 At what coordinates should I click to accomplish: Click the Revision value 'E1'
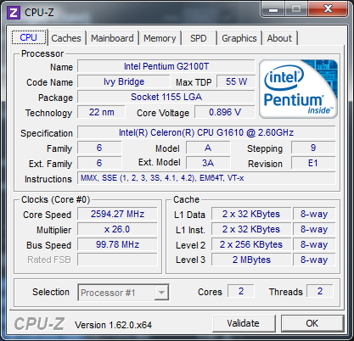click(x=313, y=163)
